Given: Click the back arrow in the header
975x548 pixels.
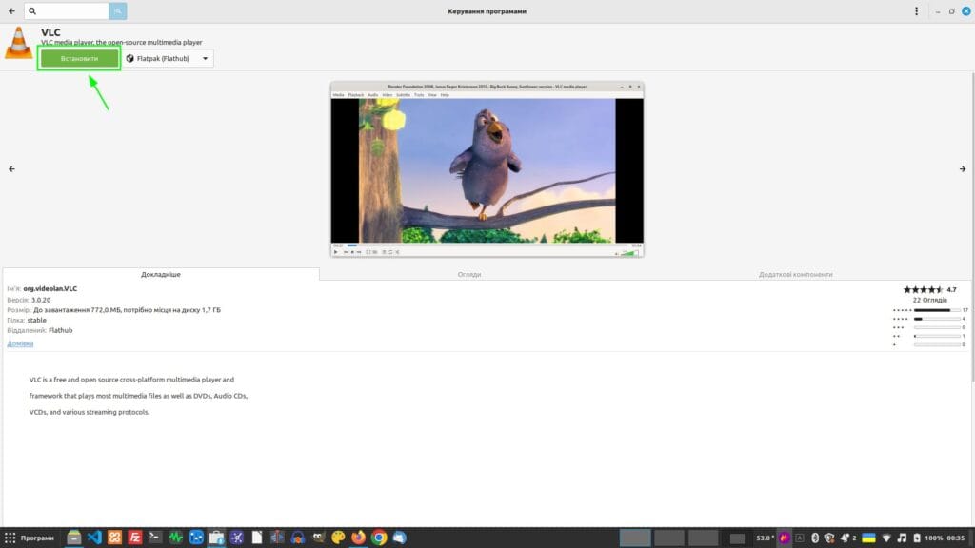Looking at the screenshot, I should coord(10,11).
